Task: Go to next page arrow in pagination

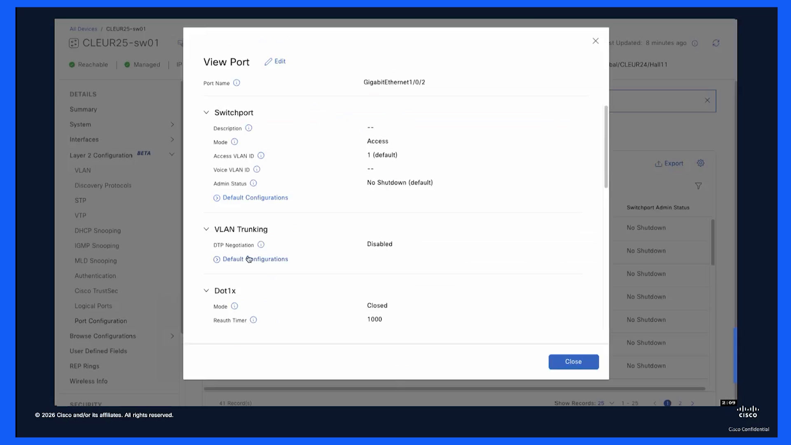Action: (x=693, y=403)
